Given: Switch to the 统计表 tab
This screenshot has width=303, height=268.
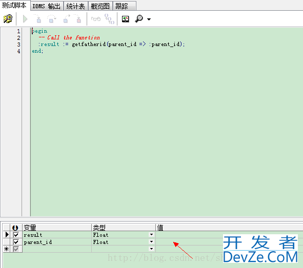Looking at the screenshot, I should (75, 6).
